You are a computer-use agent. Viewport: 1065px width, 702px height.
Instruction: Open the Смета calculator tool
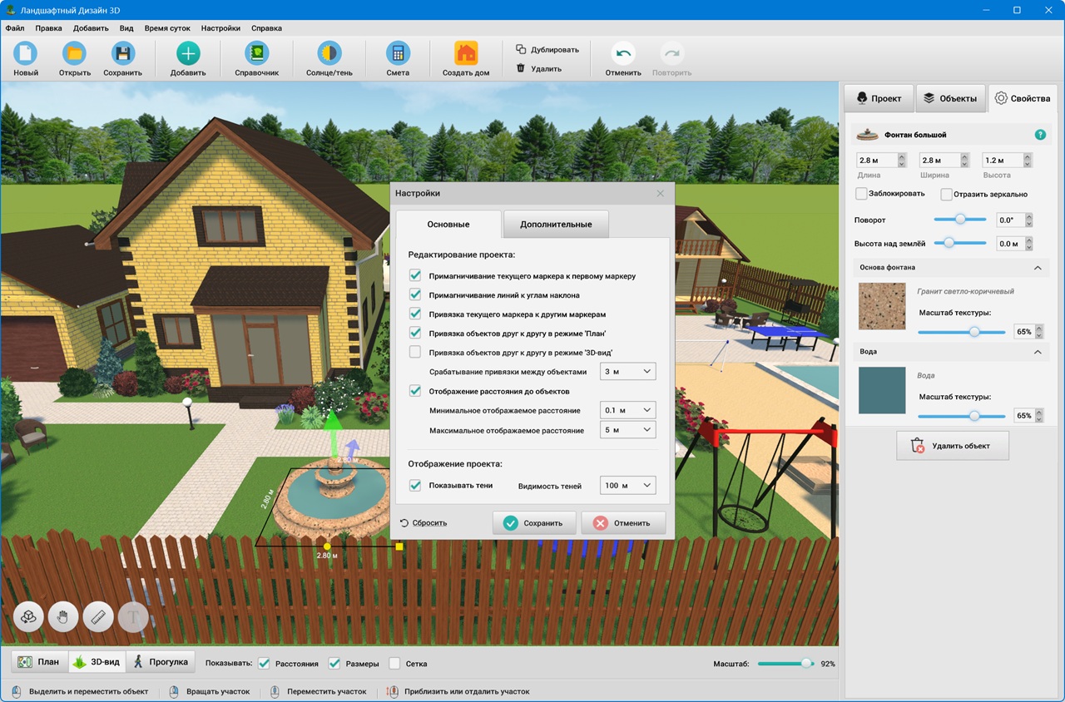coord(398,54)
